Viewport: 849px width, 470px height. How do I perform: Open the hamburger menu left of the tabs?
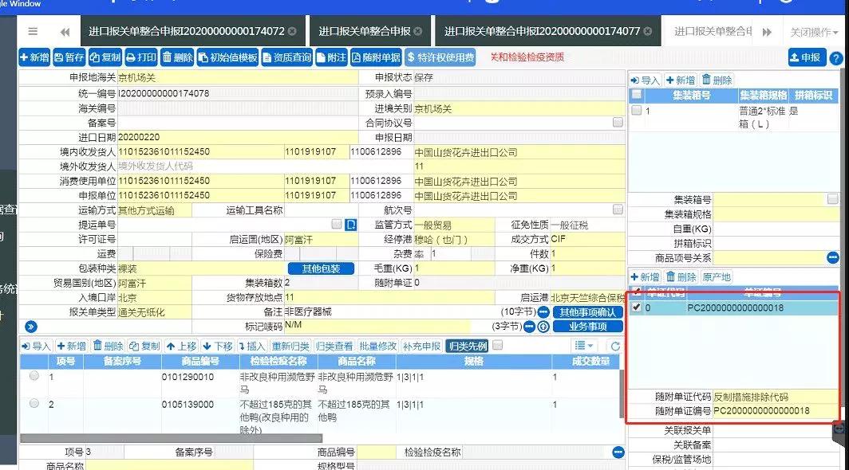point(33,32)
